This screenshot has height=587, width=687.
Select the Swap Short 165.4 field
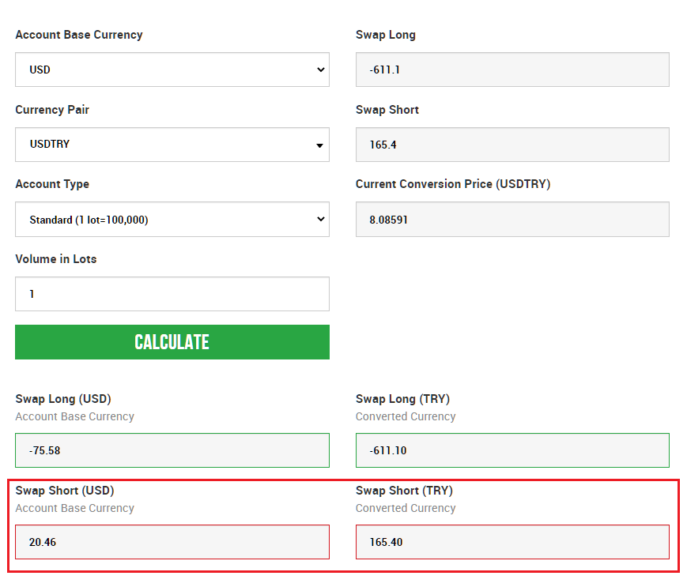click(x=512, y=145)
